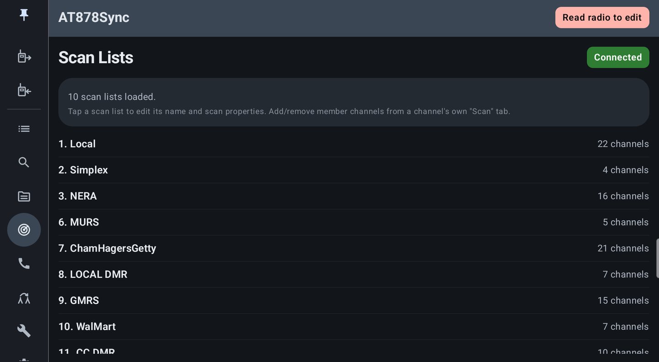The width and height of the screenshot is (659, 362).
Task: Click the search magnifier sidebar icon
Action: [24, 162]
